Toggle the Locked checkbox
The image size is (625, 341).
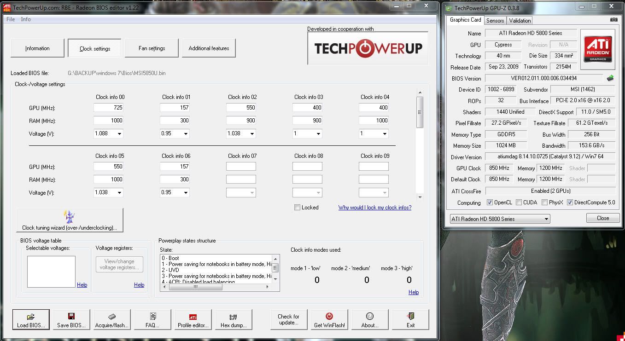[297, 208]
